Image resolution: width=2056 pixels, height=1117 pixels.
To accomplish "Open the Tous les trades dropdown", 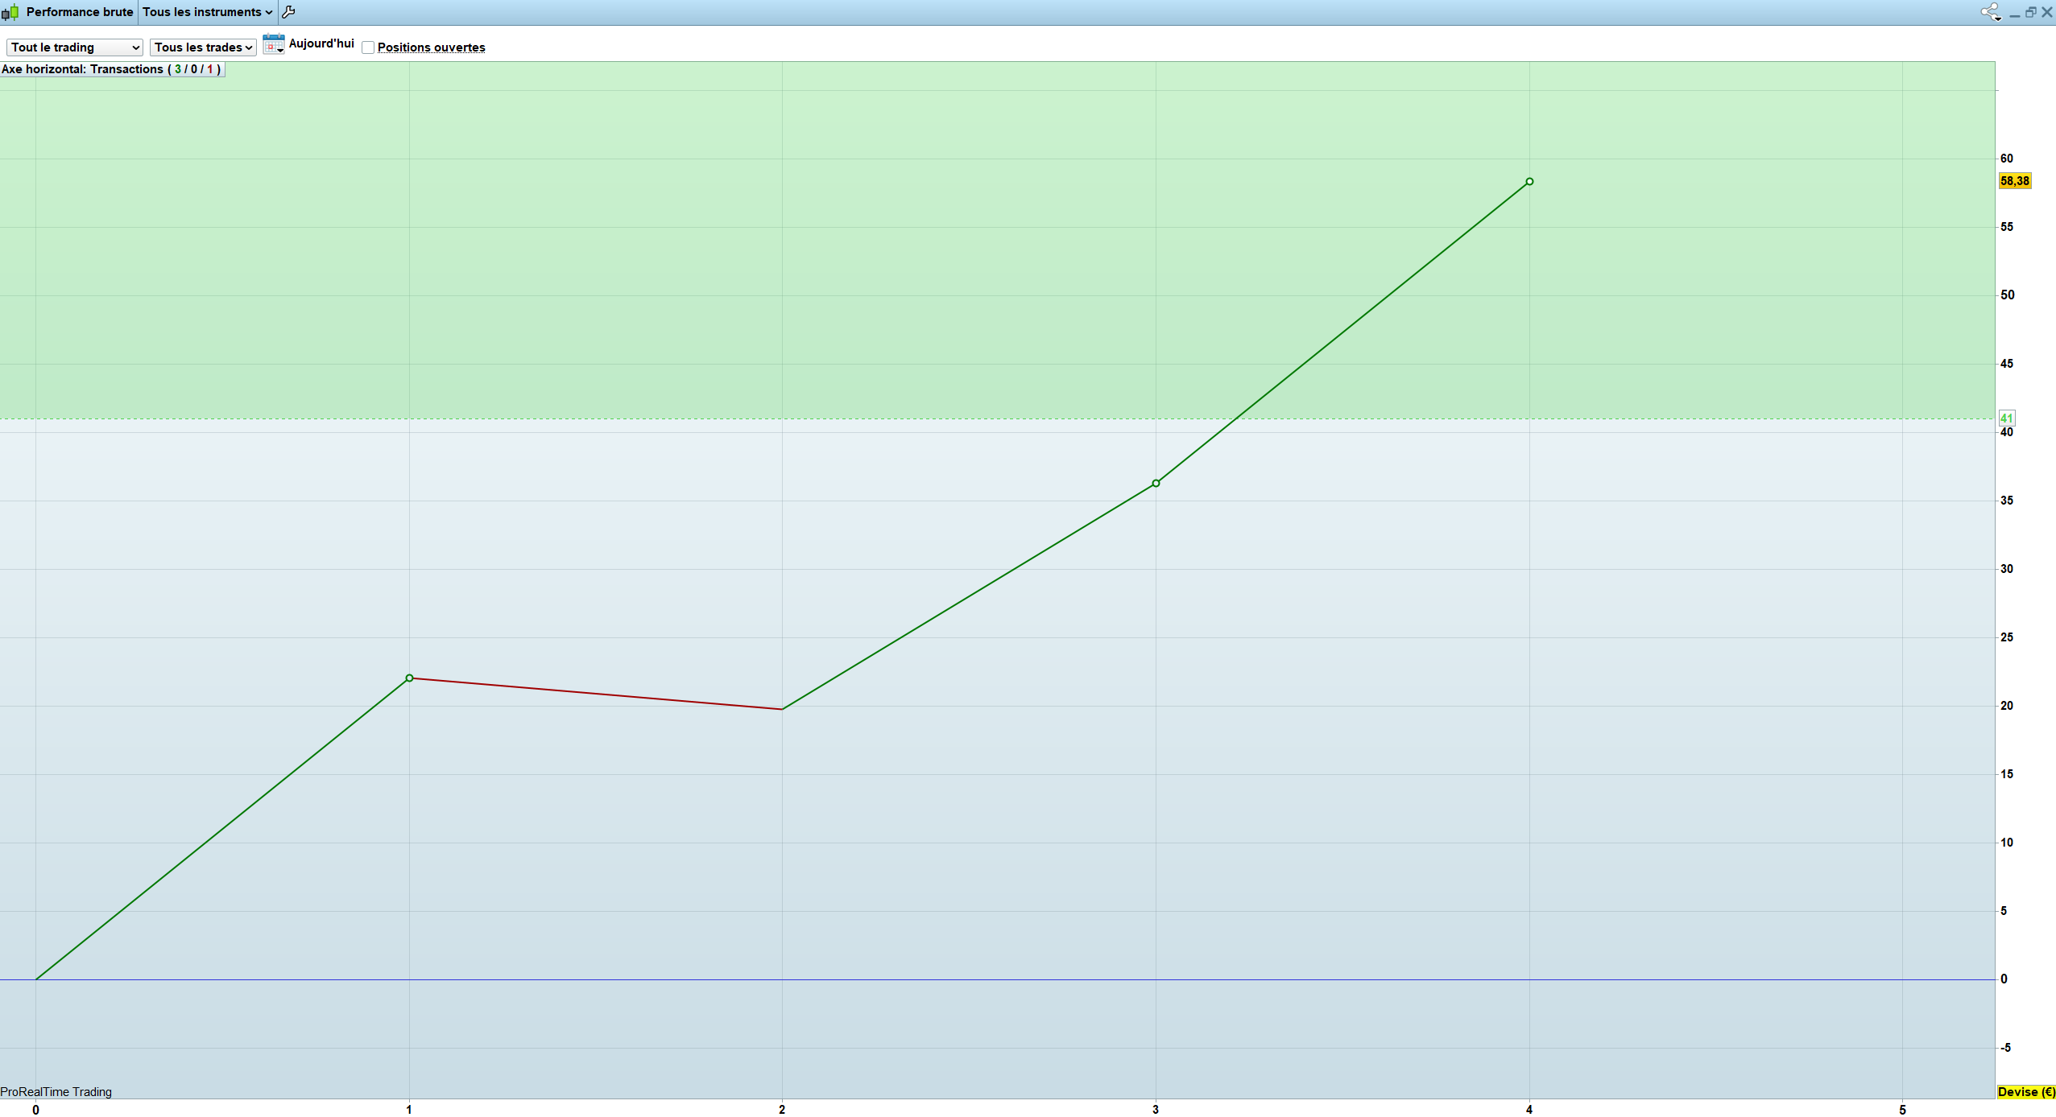I will pos(203,47).
